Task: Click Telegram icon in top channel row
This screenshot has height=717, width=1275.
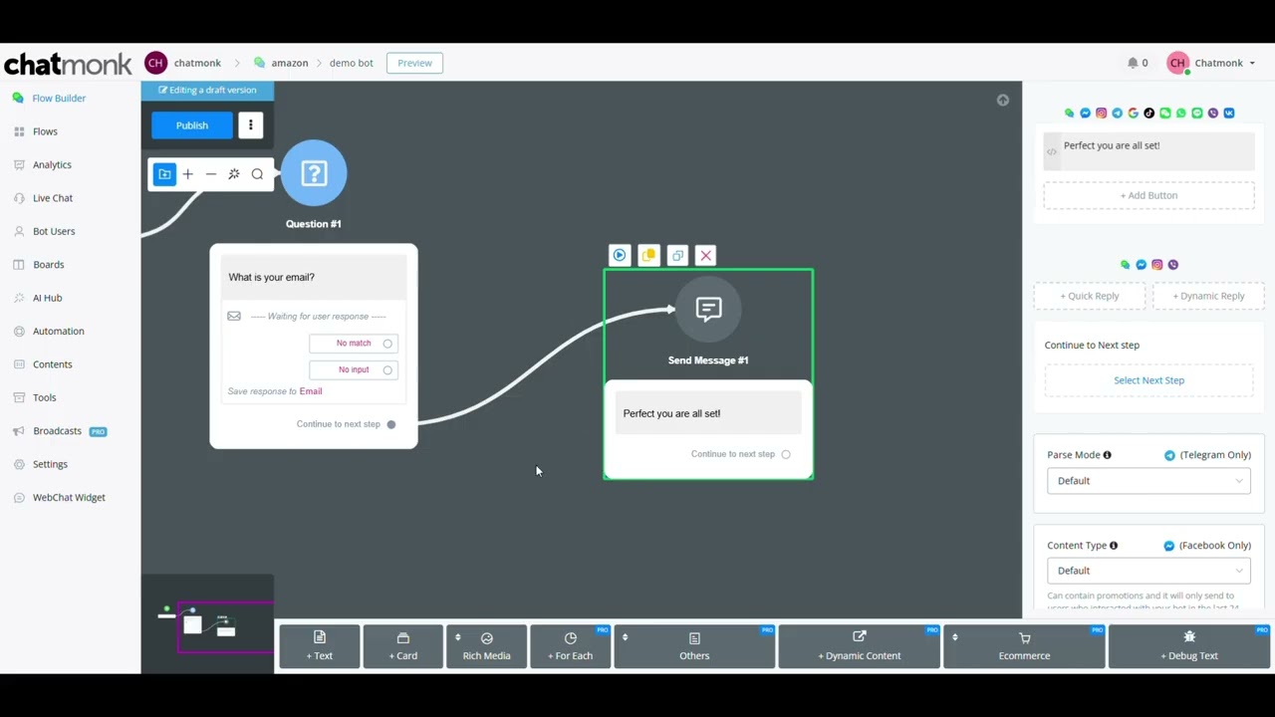Action: [x=1118, y=114]
